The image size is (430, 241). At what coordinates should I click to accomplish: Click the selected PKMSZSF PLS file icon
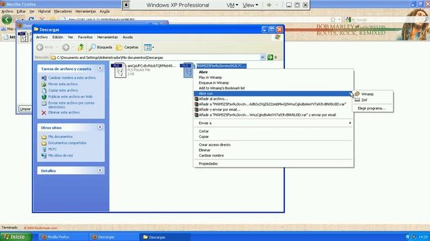[188, 70]
